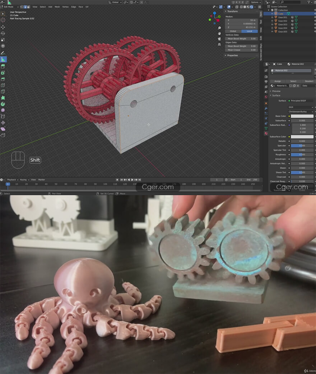Select the Shear tool
This screenshot has height=374, width=316.
(3, 129)
